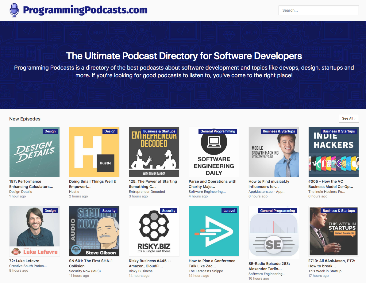Screen dimensions: 366x283
Task: Open the This Week in Startups cover
Action: pyautogui.click(x=333, y=231)
